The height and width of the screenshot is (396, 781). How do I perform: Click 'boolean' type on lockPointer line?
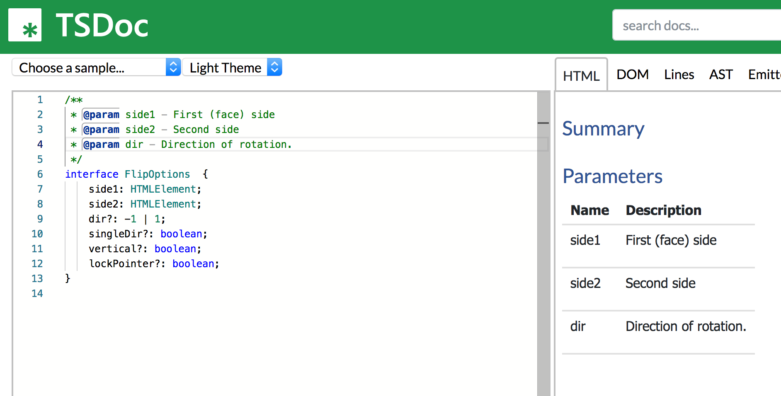193,264
